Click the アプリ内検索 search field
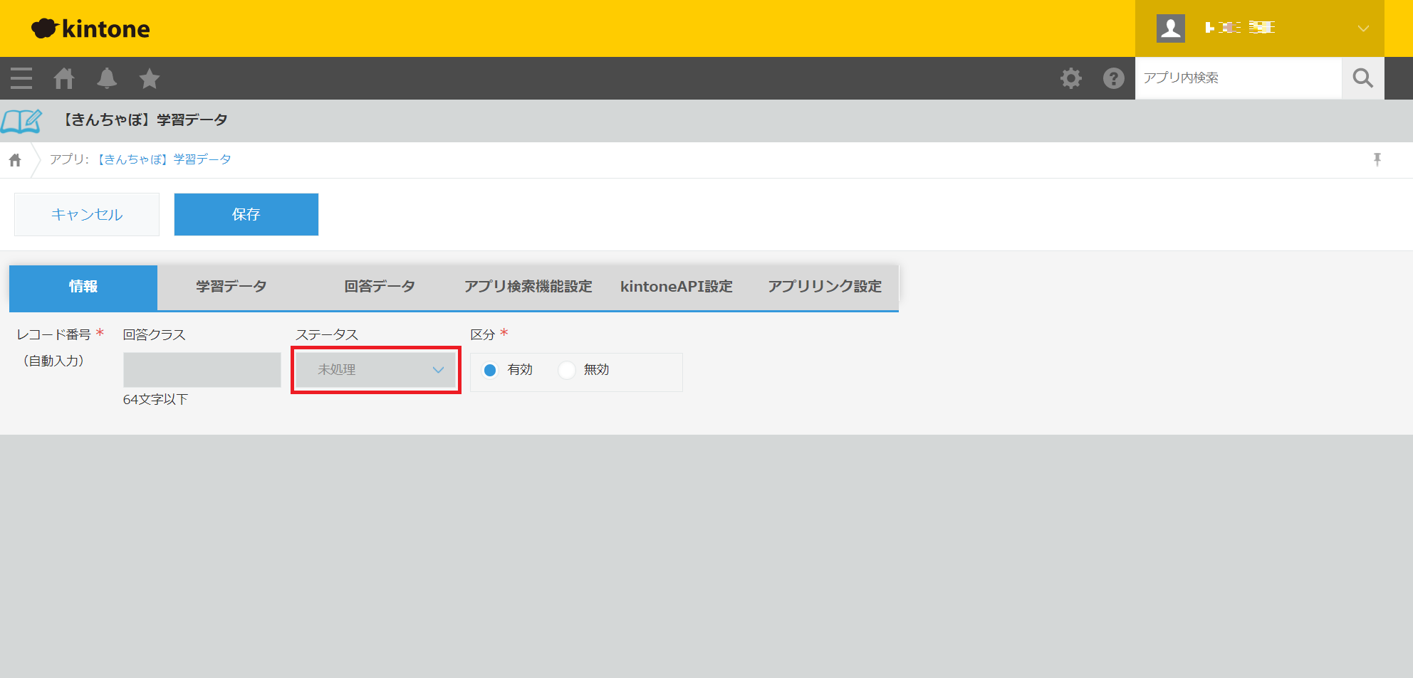This screenshot has height=678, width=1413. pyautogui.click(x=1238, y=78)
